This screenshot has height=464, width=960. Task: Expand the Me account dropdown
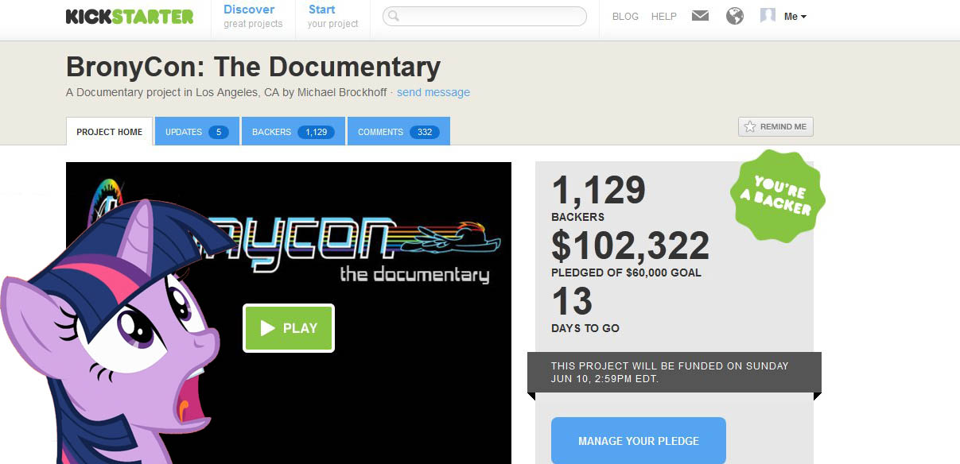795,17
